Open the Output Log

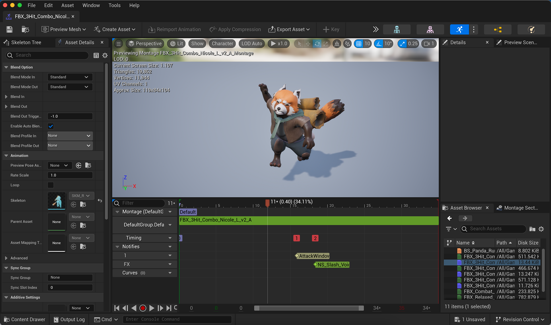pyautogui.click(x=69, y=319)
